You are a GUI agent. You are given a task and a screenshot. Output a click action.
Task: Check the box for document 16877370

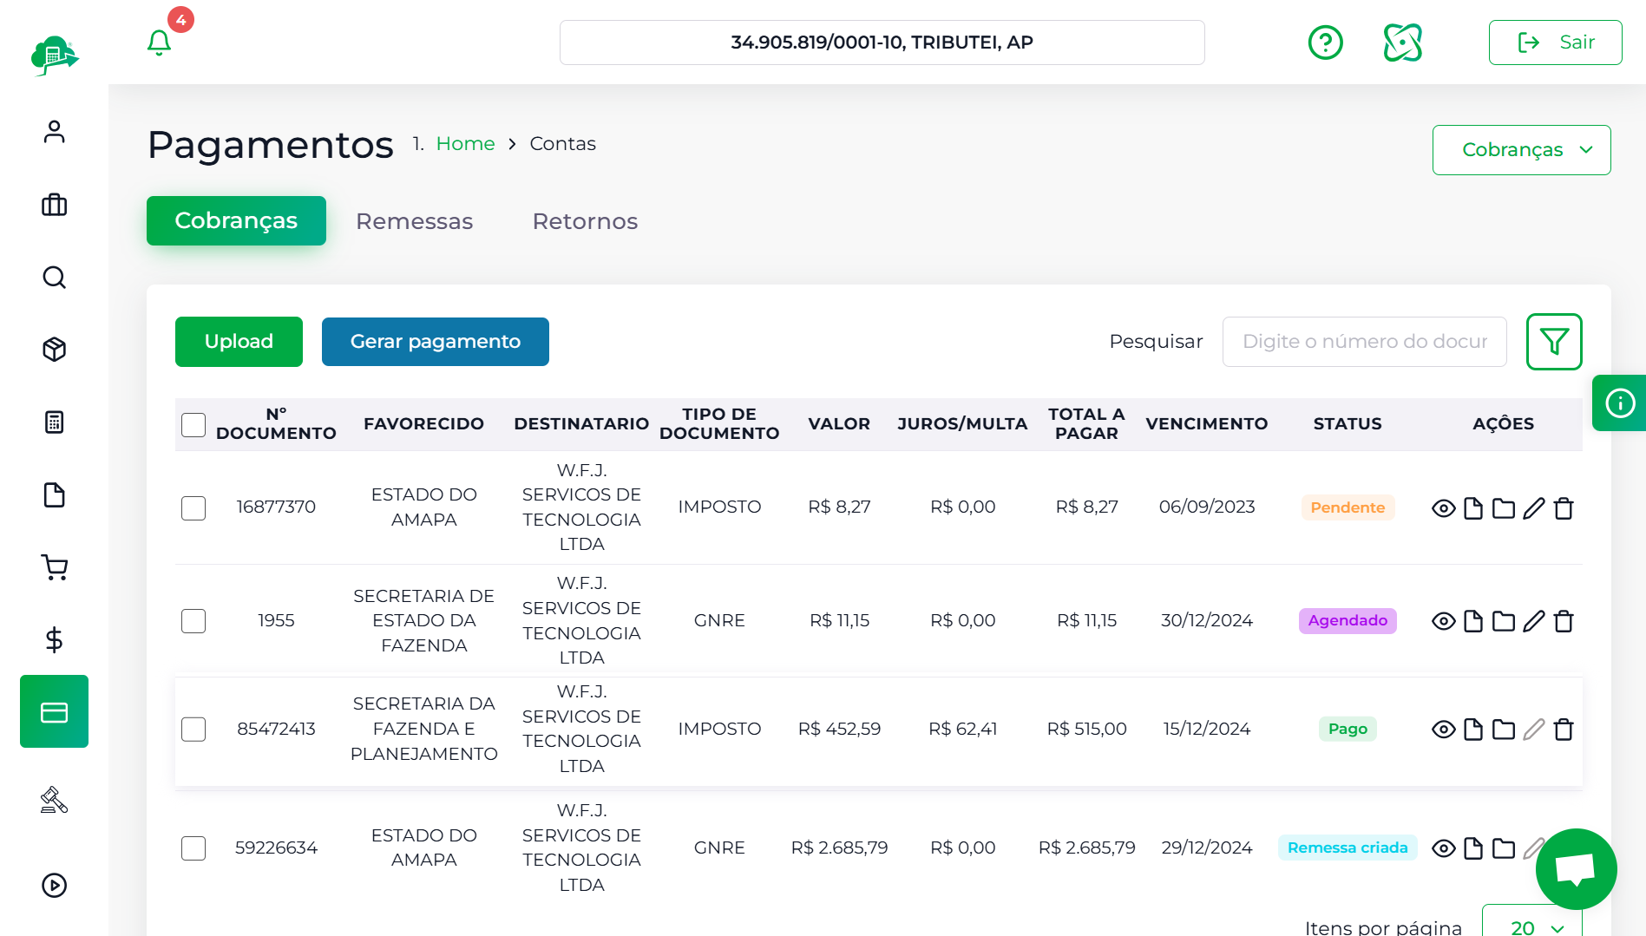click(x=193, y=508)
